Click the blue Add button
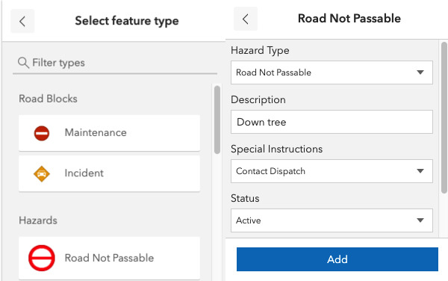 click(x=337, y=259)
